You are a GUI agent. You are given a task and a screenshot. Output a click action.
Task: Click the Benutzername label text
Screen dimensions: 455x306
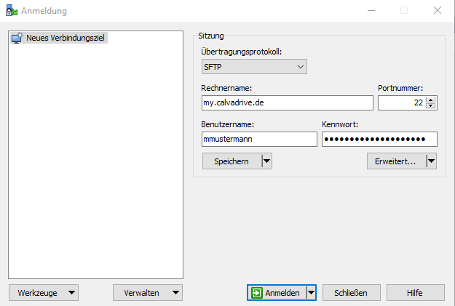point(227,124)
